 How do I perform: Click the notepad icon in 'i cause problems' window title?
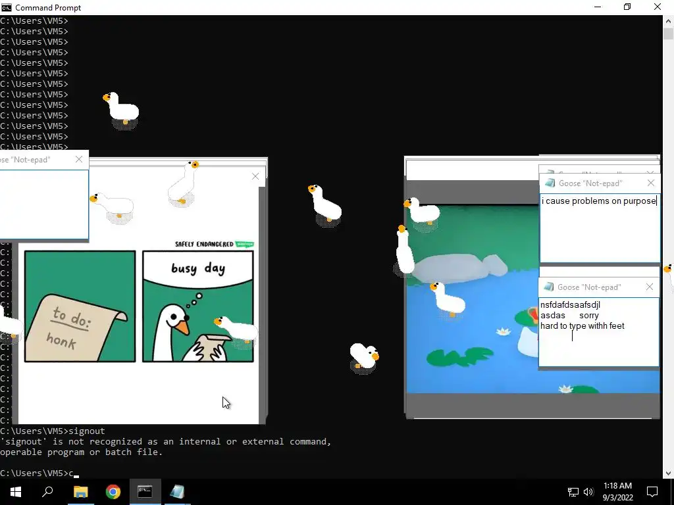point(550,183)
